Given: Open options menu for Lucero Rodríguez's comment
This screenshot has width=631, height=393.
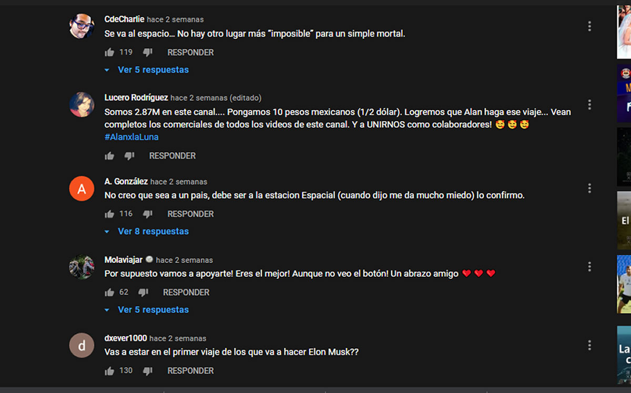Looking at the screenshot, I should [589, 105].
